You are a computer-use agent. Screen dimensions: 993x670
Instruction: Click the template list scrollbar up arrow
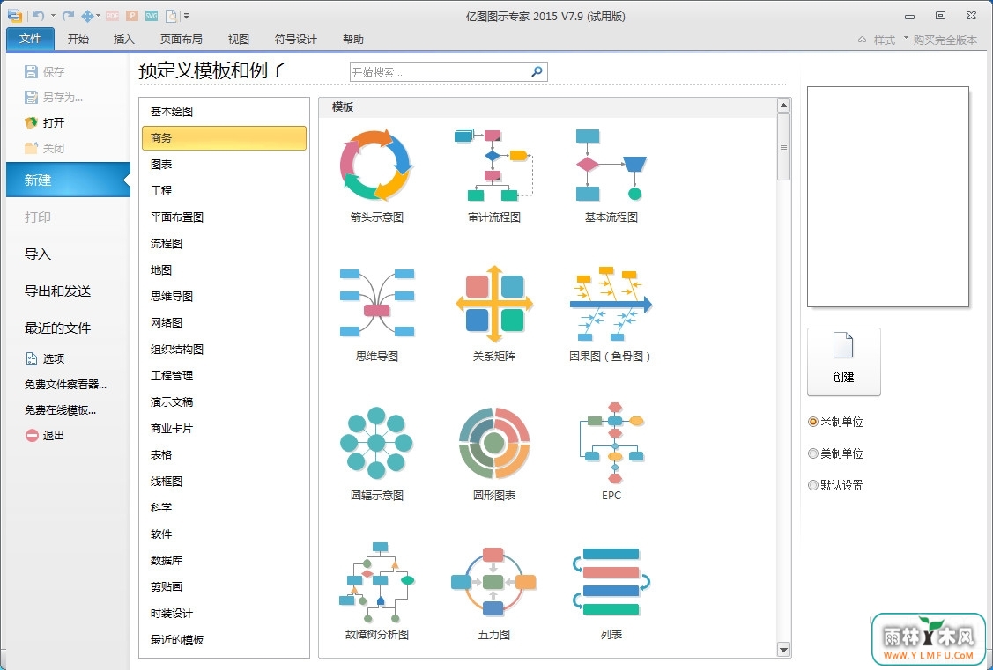(783, 106)
